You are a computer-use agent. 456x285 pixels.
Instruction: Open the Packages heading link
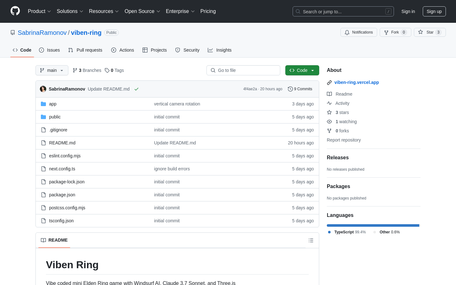pyautogui.click(x=339, y=187)
